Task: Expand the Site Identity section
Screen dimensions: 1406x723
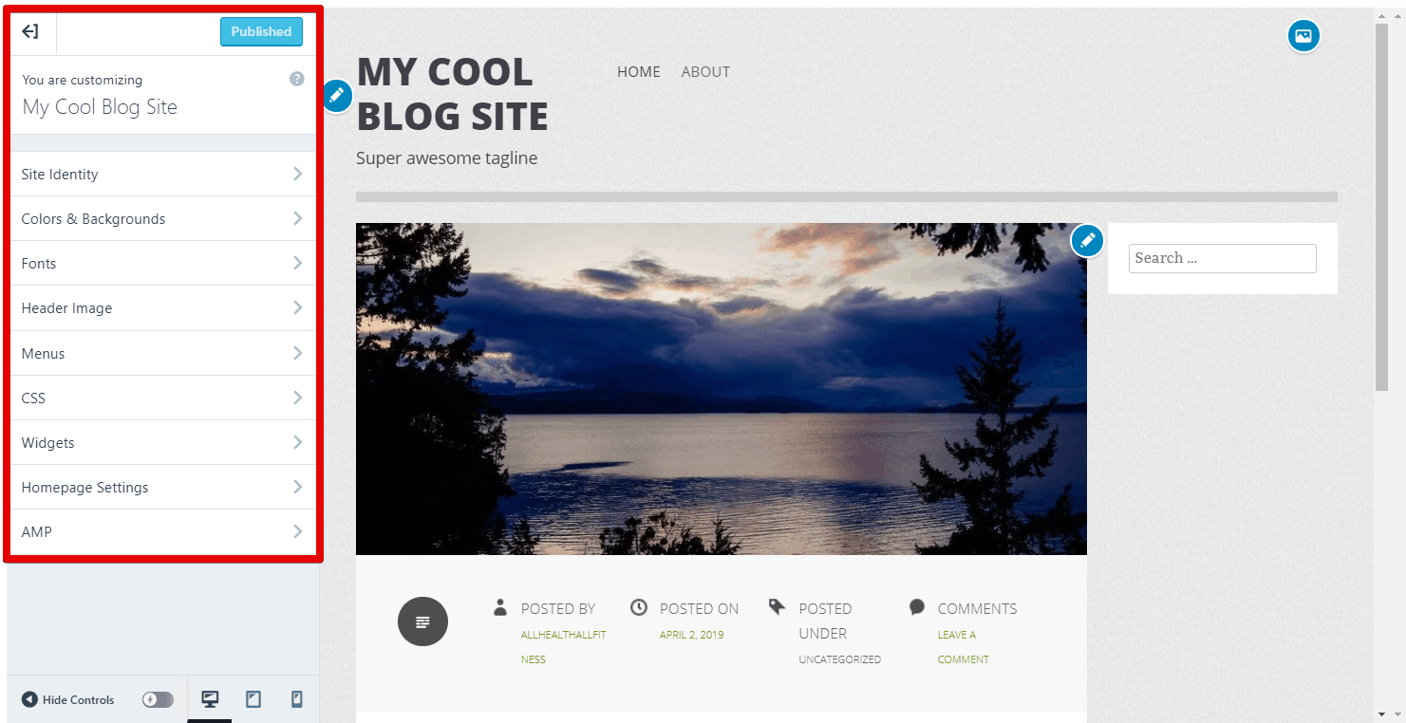Action: (x=163, y=174)
